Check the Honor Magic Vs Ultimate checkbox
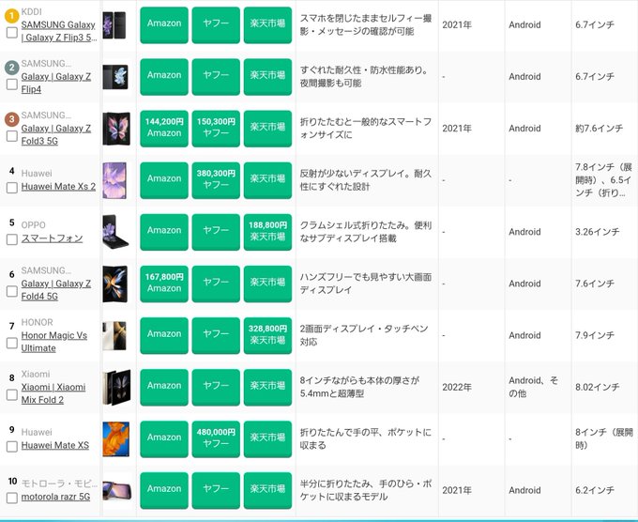638x522 pixels. coord(12,343)
